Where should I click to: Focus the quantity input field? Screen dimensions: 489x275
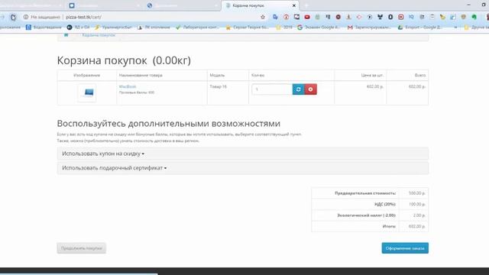tap(272, 89)
